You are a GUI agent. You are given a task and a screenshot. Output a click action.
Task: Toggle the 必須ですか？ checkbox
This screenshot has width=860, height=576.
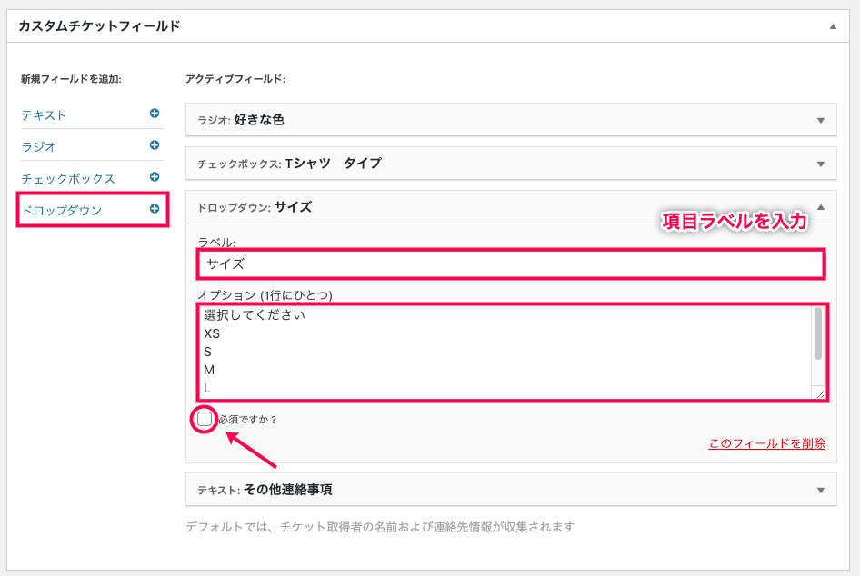click(205, 419)
